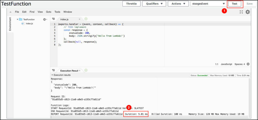This screenshot has width=258, height=120.
Task: Open the Qualifiers dropdown
Action: (x=154, y=4)
